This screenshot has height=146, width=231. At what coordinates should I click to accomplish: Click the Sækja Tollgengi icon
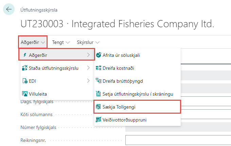99,107
